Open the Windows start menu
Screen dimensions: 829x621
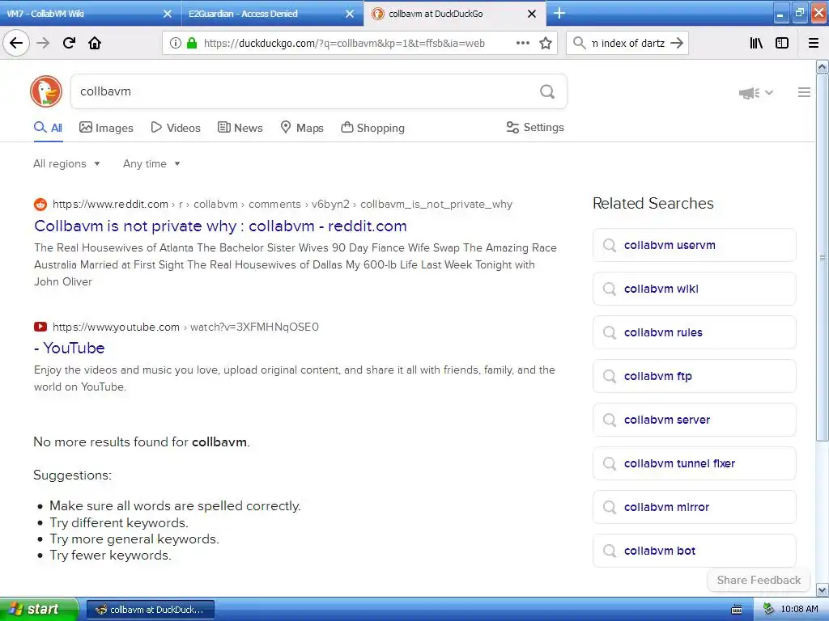pyautogui.click(x=39, y=609)
